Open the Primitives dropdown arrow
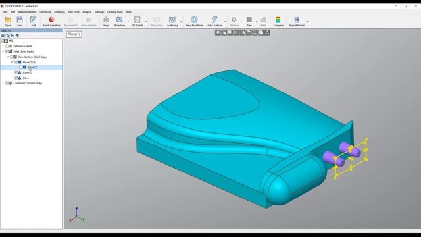This screenshot has height=237, width=421. coord(128,22)
